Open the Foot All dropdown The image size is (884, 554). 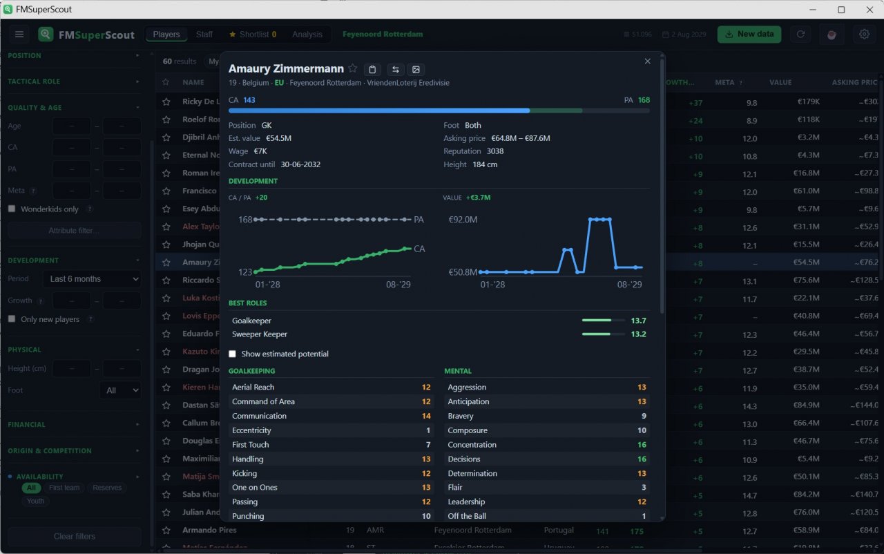pyautogui.click(x=120, y=390)
